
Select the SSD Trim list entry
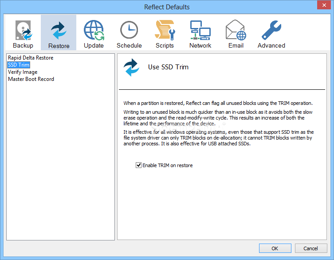point(19,65)
